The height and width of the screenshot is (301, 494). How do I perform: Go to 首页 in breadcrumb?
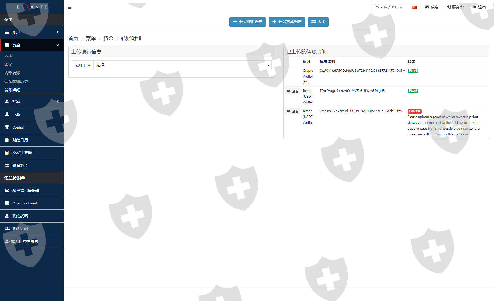click(73, 38)
